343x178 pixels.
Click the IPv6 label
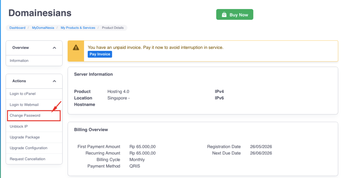[x=219, y=98]
